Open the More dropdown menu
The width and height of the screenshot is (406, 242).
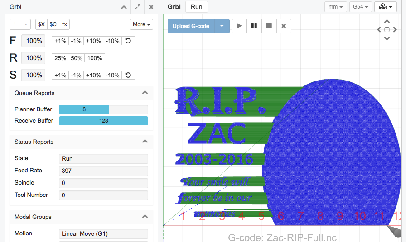coord(141,24)
